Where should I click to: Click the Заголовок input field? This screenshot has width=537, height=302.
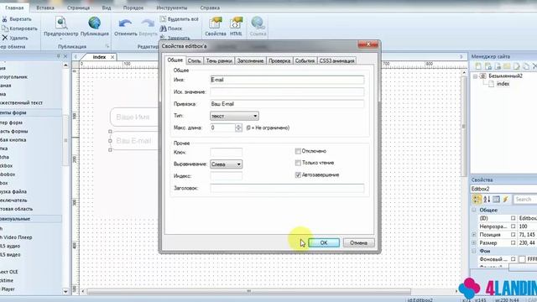tap(287, 188)
